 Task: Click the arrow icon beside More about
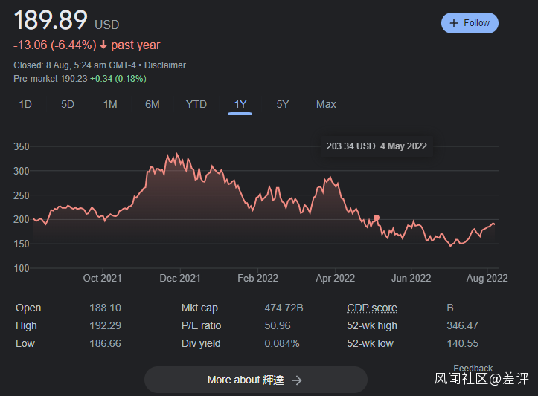(x=297, y=380)
